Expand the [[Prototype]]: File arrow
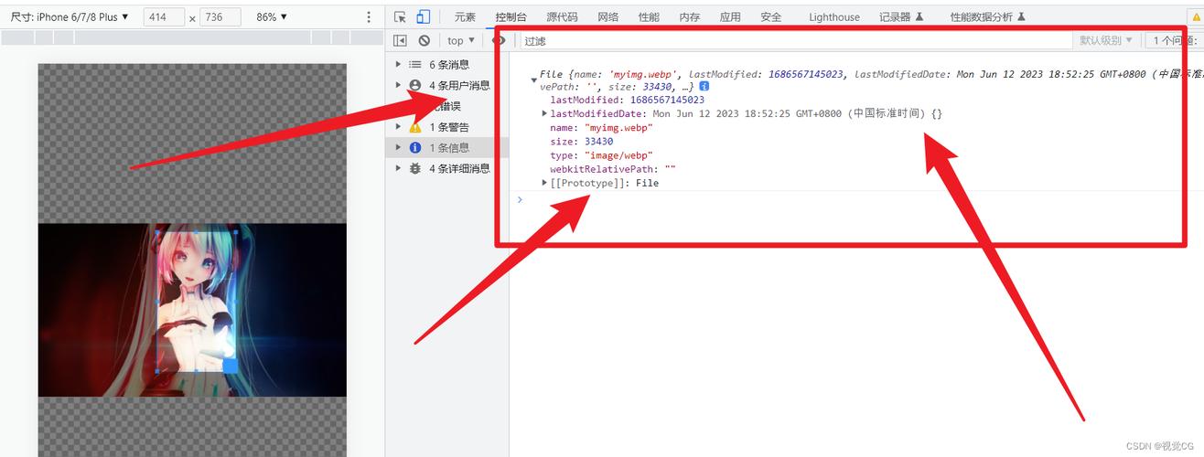This screenshot has width=1204, height=457. (545, 183)
